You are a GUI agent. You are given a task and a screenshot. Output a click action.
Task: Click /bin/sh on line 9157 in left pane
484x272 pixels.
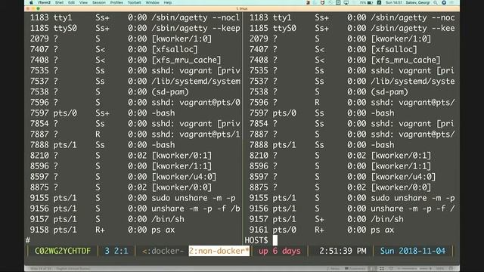click(168, 219)
